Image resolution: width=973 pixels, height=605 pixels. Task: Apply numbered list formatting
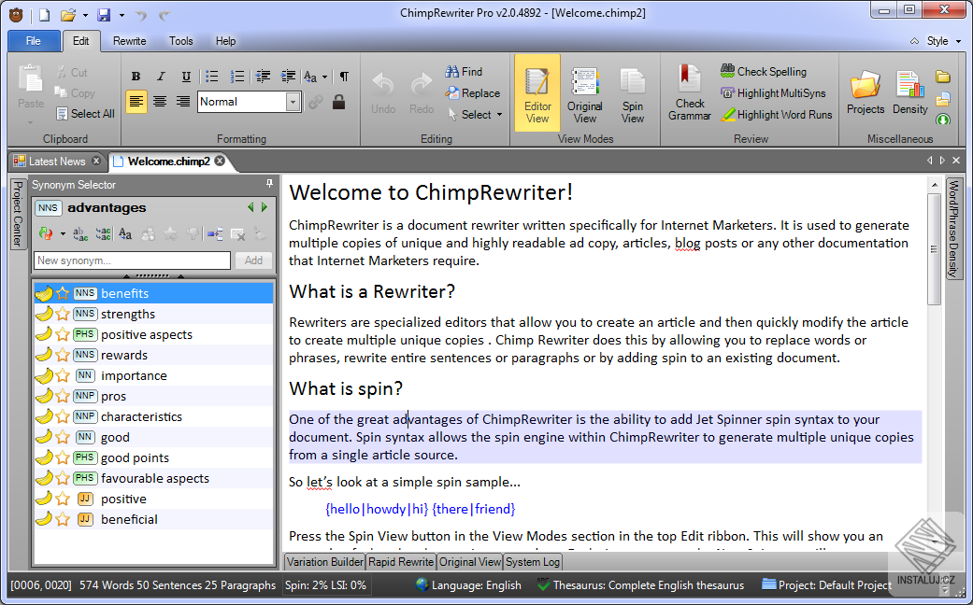click(x=237, y=77)
